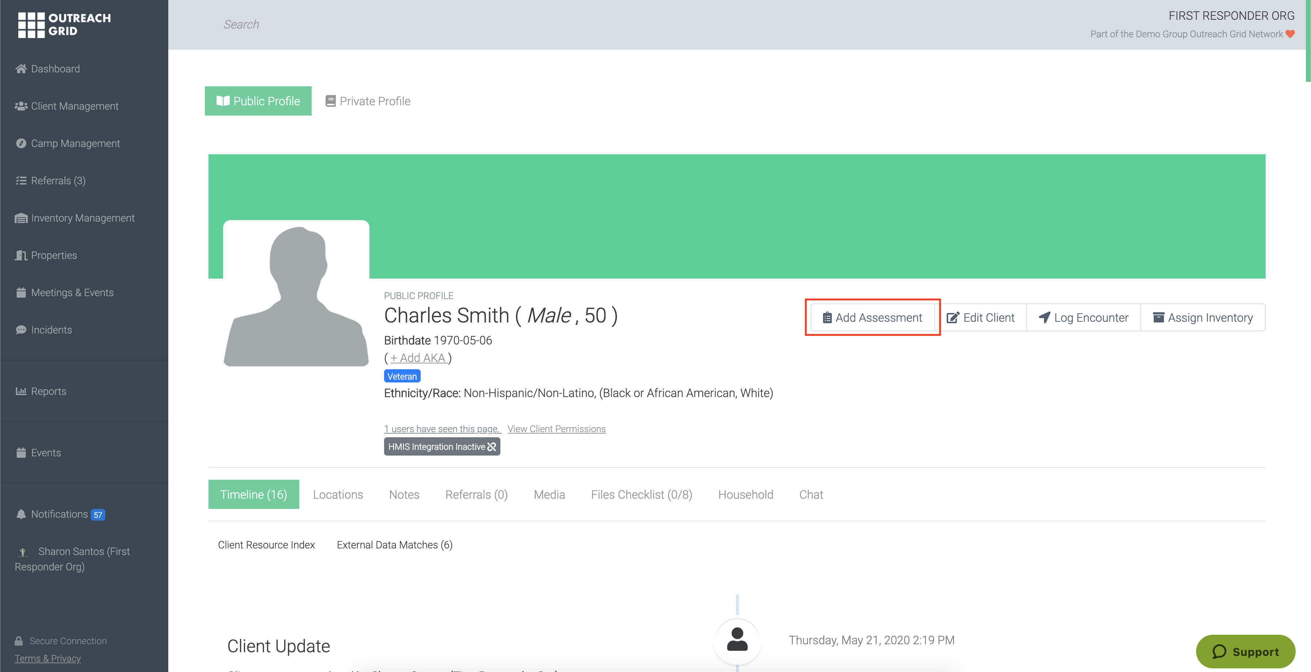The width and height of the screenshot is (1311, 672).
Task: Open Inventory Management warehouse icon
Action: [x=21, y=218]
